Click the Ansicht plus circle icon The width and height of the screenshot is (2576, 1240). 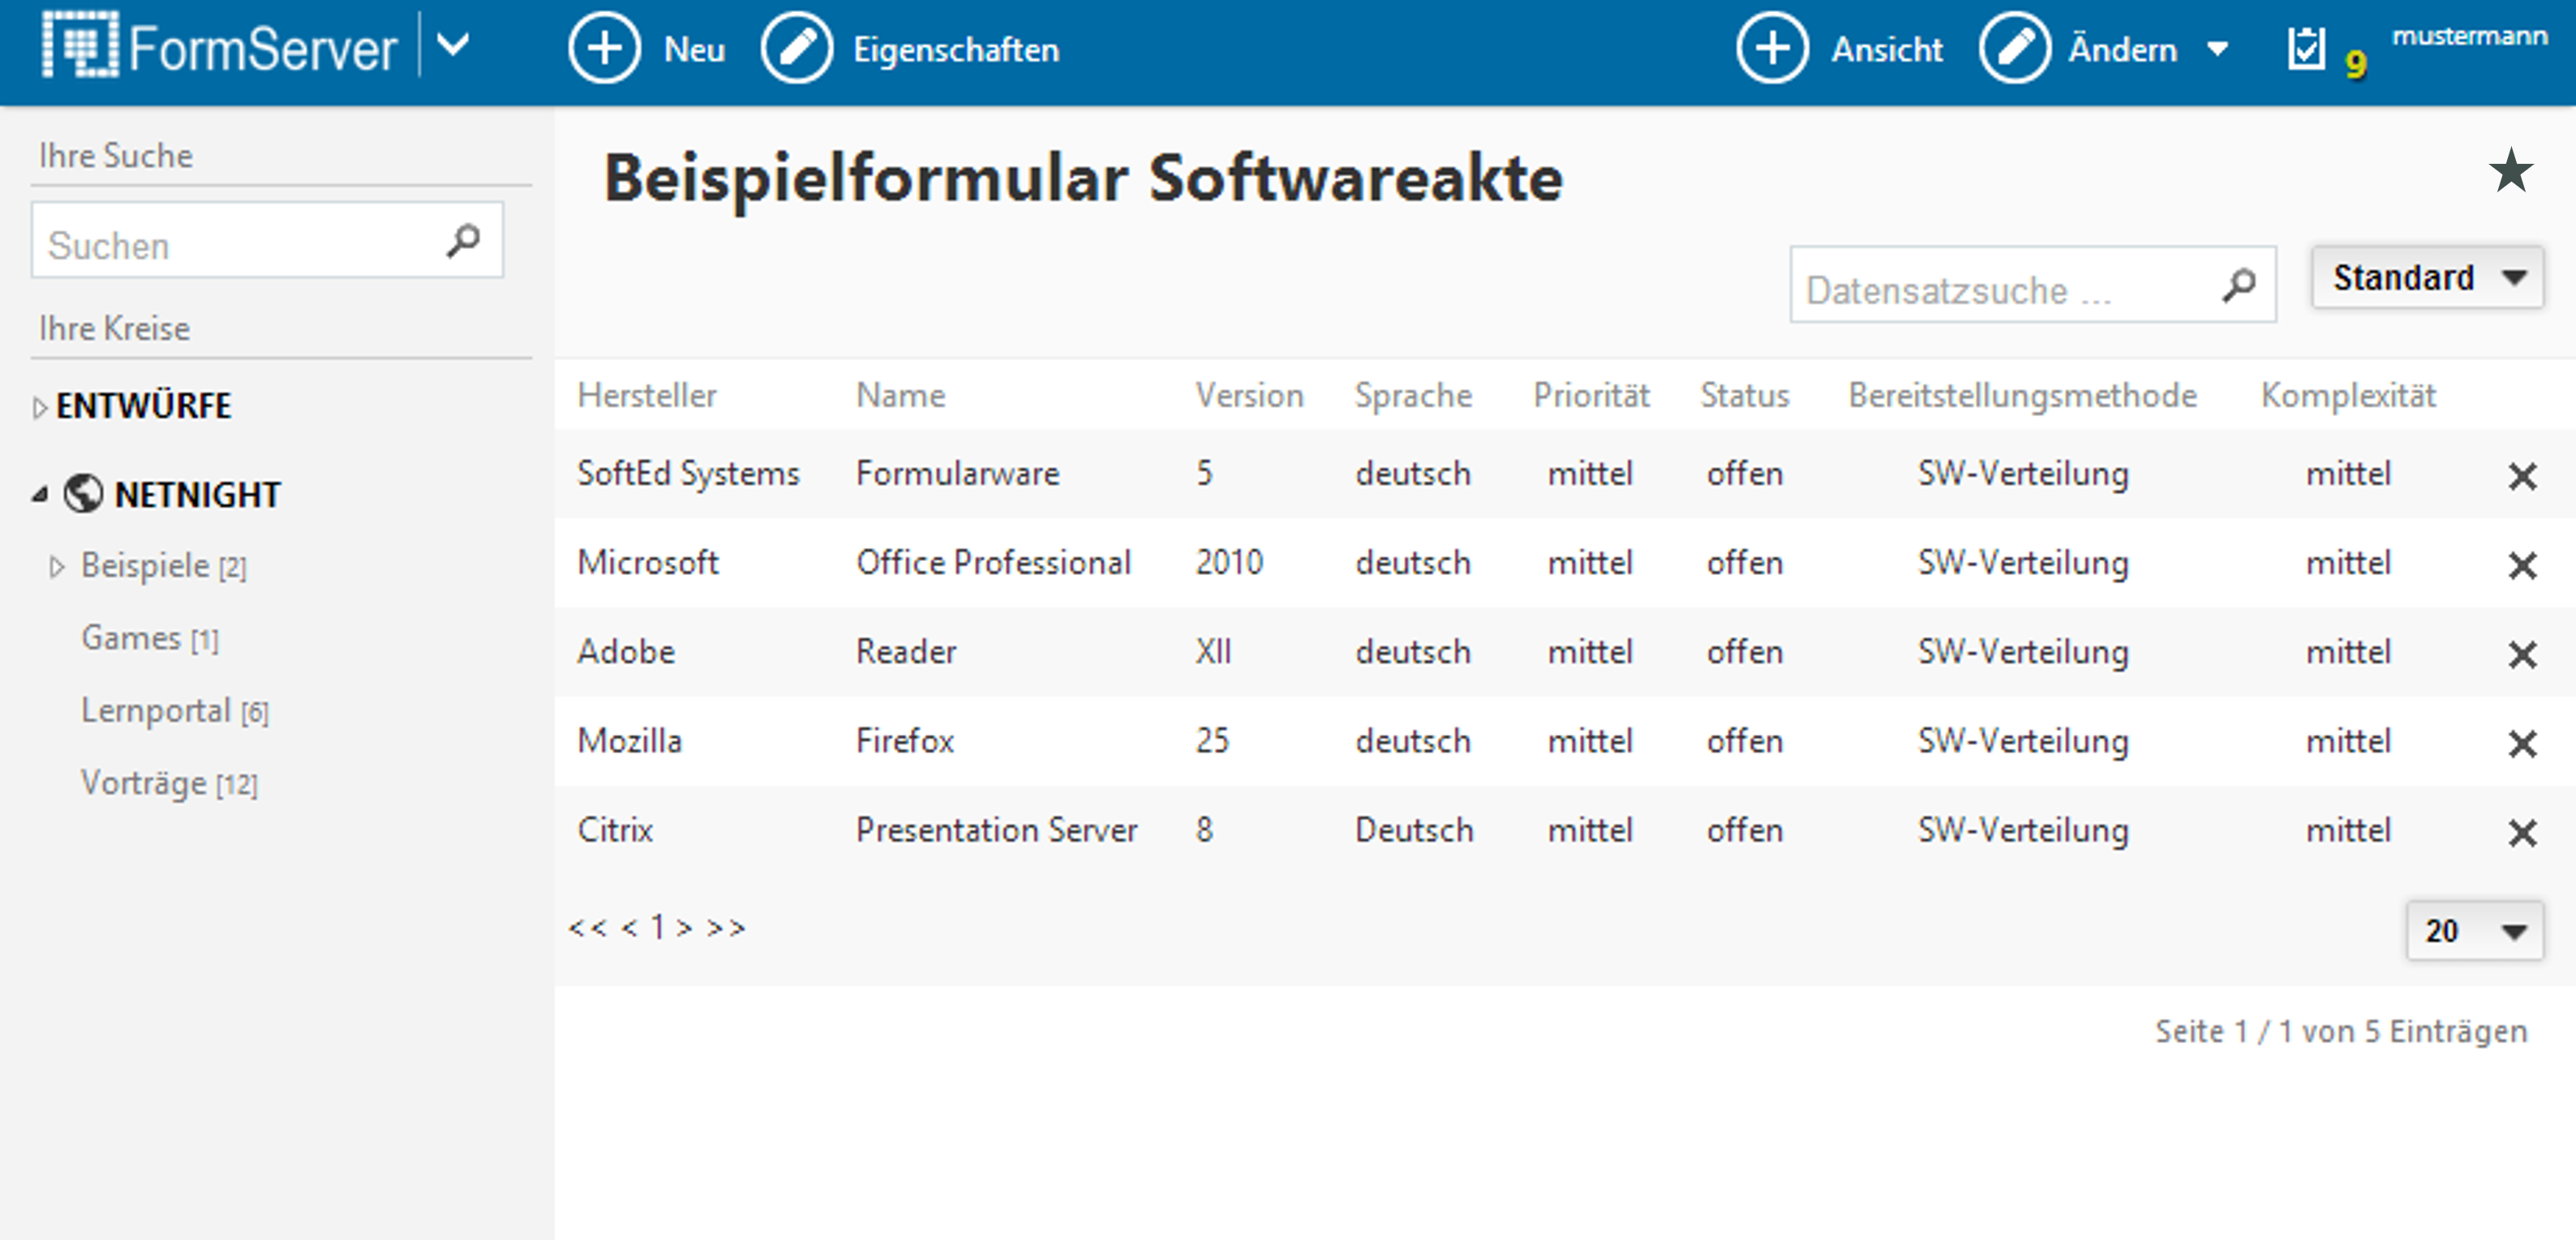pos(1772,48)
